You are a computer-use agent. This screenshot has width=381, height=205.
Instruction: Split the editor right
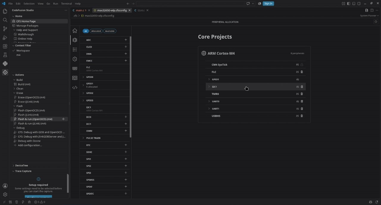pos(372,10)
